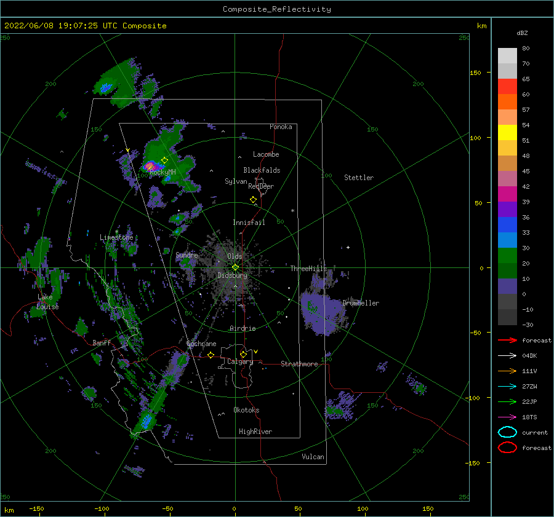This screenshot has height=517, width=554.
Task: Click the white plus marker northeast of ThreeHills
Action: pyautogui.click(x=348, y=247)
